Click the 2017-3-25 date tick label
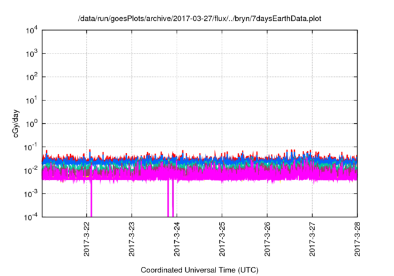394x276 pixels. point(222,239)
